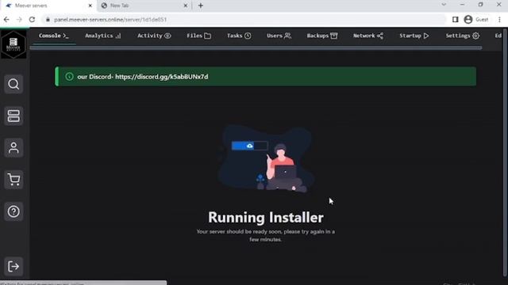Click the browser forward arrow
The height and width of the screenshot is (285, 508).
coord(19,20)
